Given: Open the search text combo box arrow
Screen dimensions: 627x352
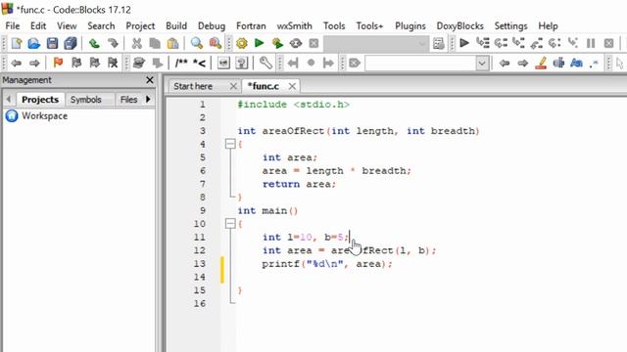Looking at the screenshot, I should pyautogui.click(x=482, y=63).
